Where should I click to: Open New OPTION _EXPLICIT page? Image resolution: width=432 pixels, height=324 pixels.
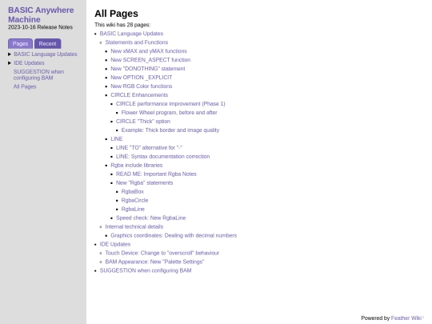point(142,78)
